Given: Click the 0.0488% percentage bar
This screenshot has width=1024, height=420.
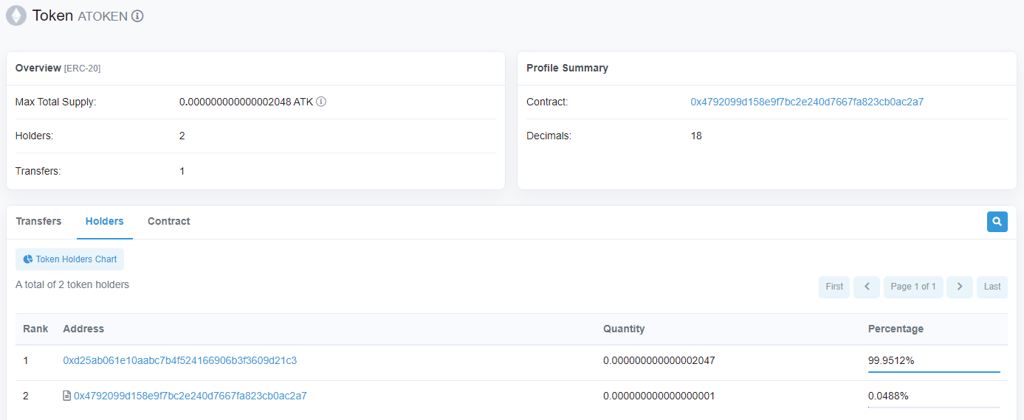Looking at the screenshot, I should click(x=934, y=407).
